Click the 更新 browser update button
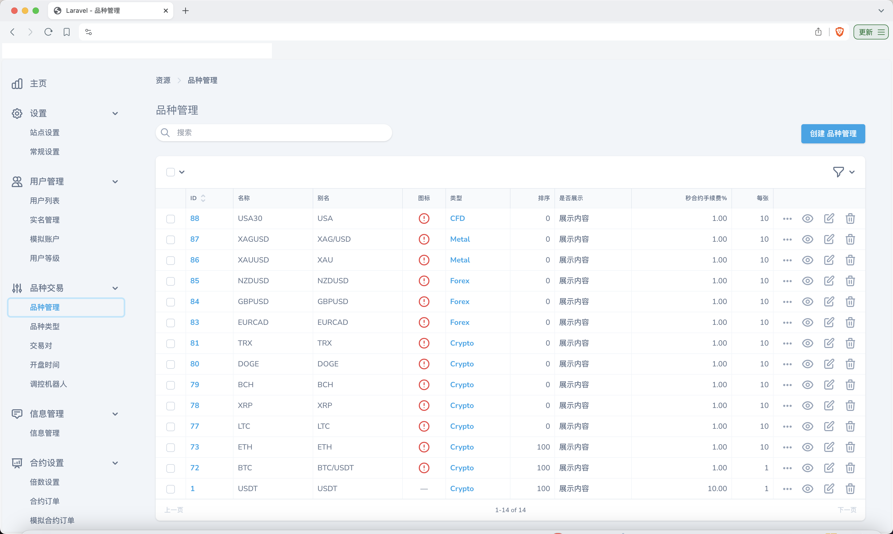The image size is (893, 534). click(x=871, y=32)
